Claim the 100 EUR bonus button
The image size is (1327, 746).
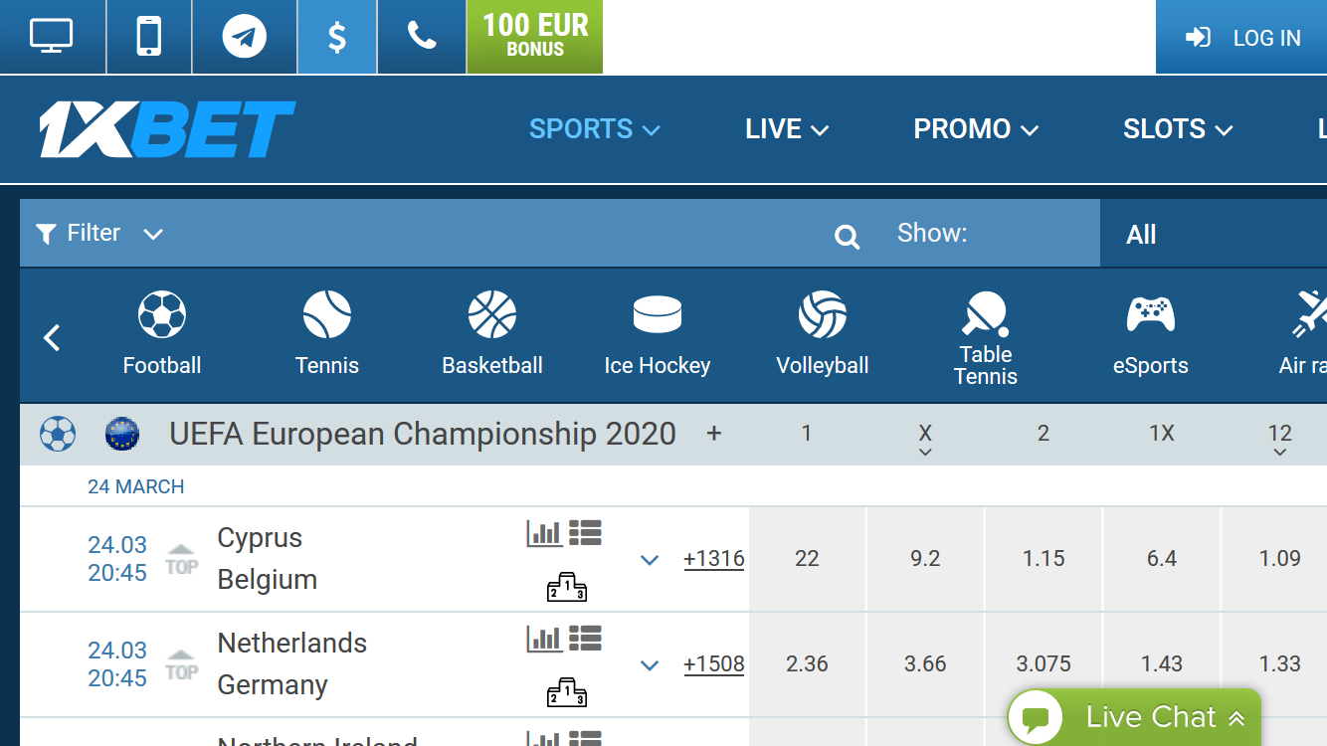pos(535,37)
